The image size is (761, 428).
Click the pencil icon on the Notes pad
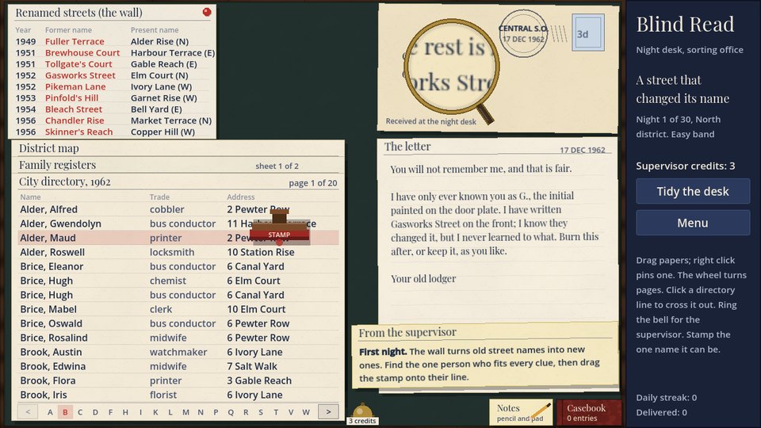[x=541, y=411]
